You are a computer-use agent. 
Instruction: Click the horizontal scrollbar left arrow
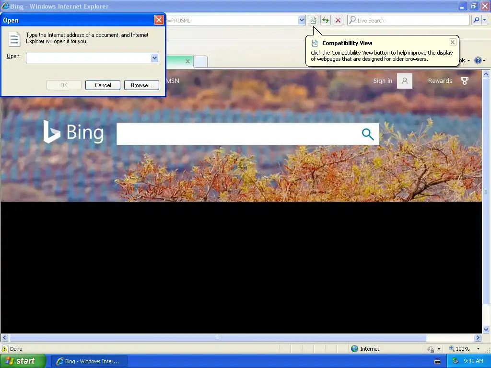tap(4, 338)
